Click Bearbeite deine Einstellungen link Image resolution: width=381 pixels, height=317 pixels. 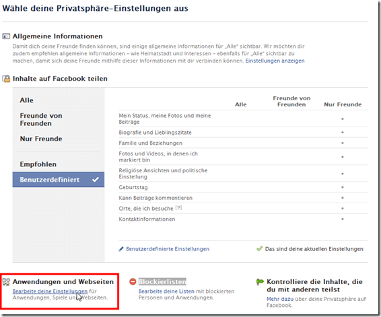50,291
